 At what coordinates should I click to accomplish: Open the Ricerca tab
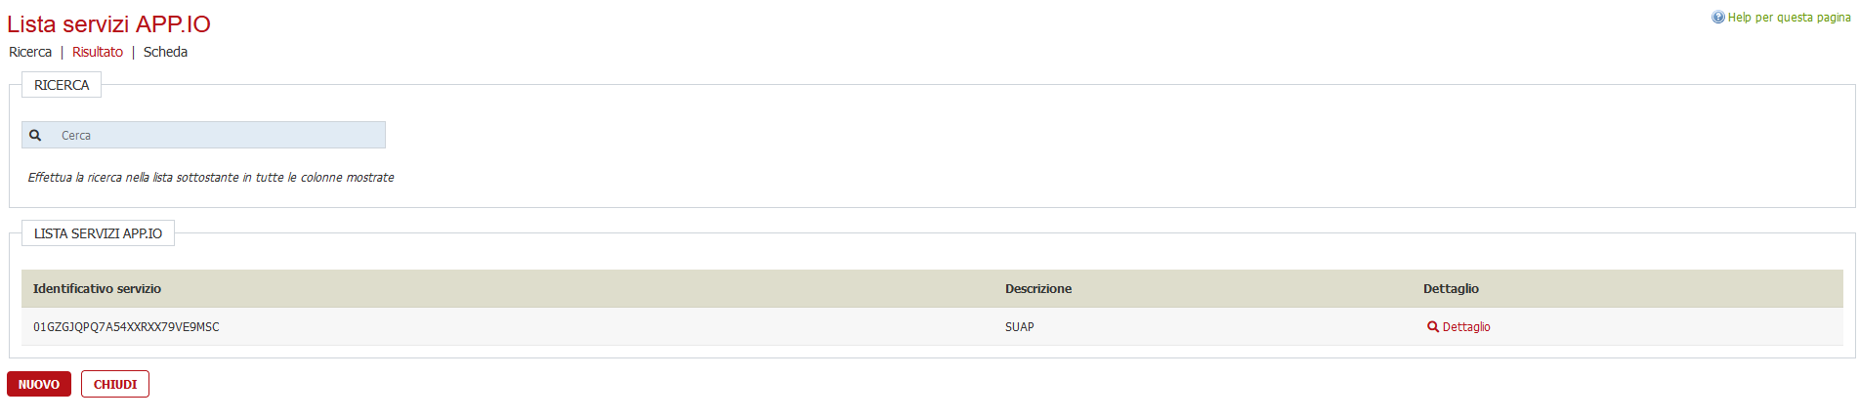coord(30,52)
